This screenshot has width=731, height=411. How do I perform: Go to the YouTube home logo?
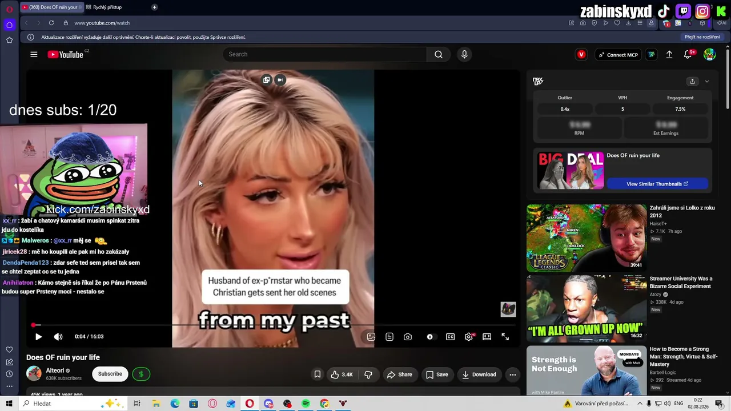[66, 54]
